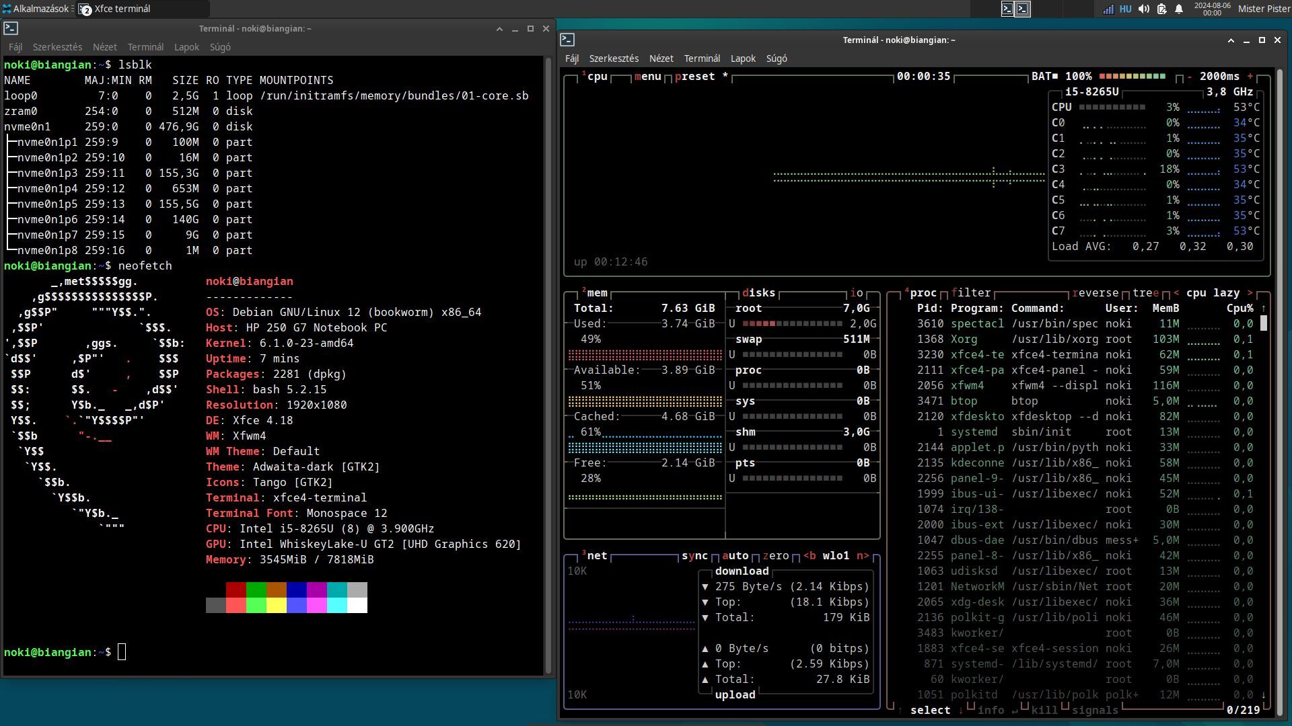
Task: Open Terminál menu in left terminal
Action: tap(145, 47)
